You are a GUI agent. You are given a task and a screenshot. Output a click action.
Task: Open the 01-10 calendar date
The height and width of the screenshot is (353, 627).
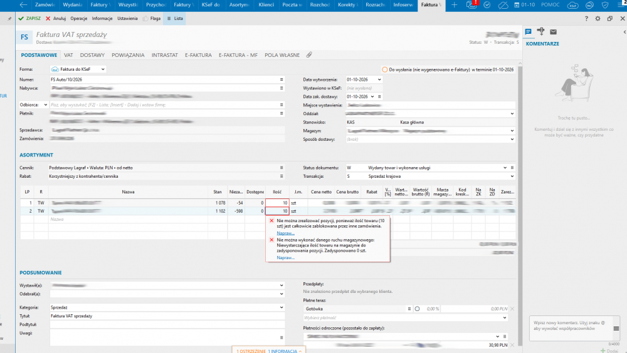coord(525,5)
